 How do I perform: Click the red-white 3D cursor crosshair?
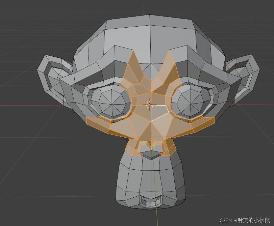pyautogui.click(x=150, y=105)
